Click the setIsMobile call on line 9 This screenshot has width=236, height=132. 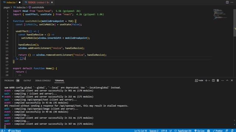(x=29, y=38)
